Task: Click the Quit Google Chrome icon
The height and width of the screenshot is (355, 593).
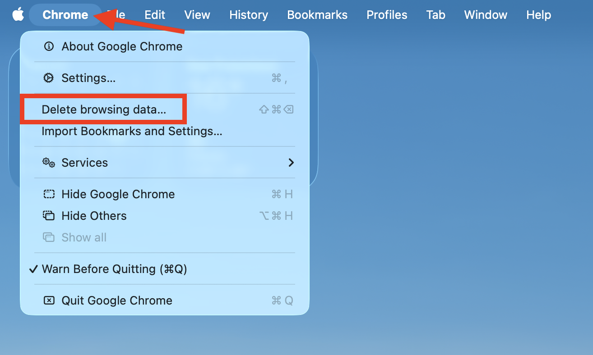Action: 49,300
